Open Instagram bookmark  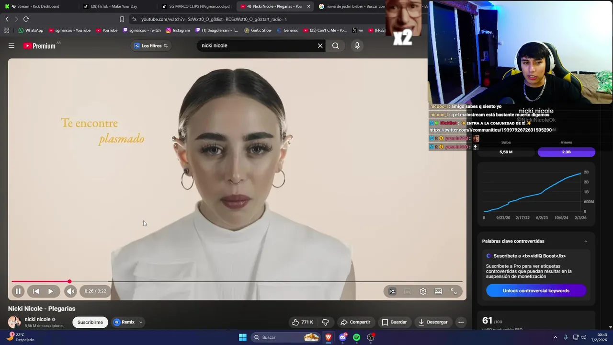pos(178,30)
